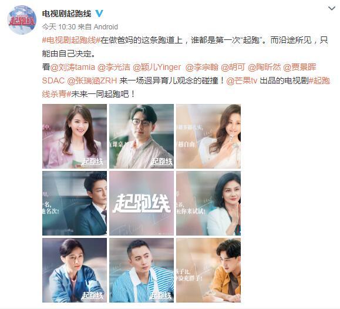Click the @张瑞涵ZRH mention
This screenshot has width=340, height=309.
(92, 80)
